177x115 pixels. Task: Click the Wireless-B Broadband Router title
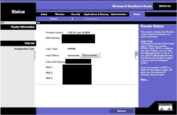(132, 6)
